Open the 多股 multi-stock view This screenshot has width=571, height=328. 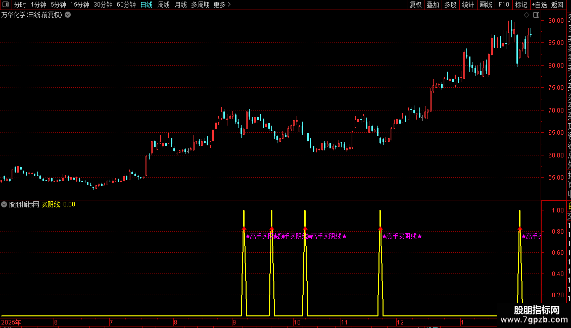tap(450, 5)
